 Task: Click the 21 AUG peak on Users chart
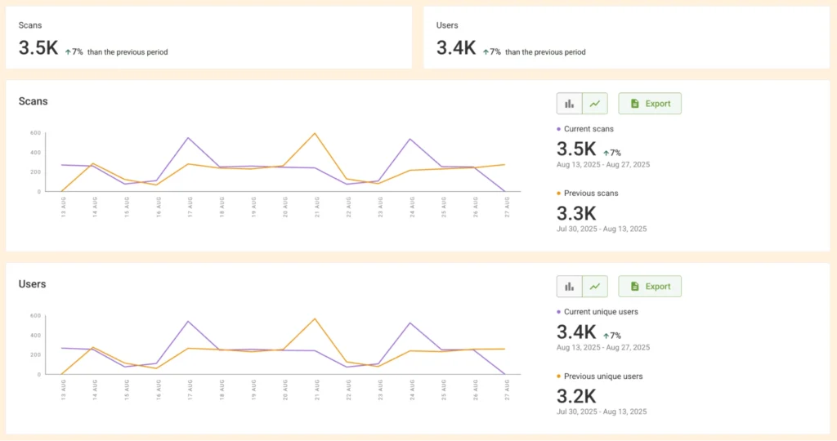315,318
